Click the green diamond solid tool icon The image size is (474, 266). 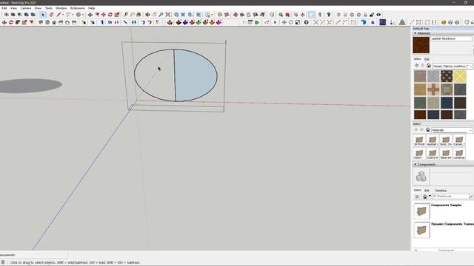click(198, 22)
